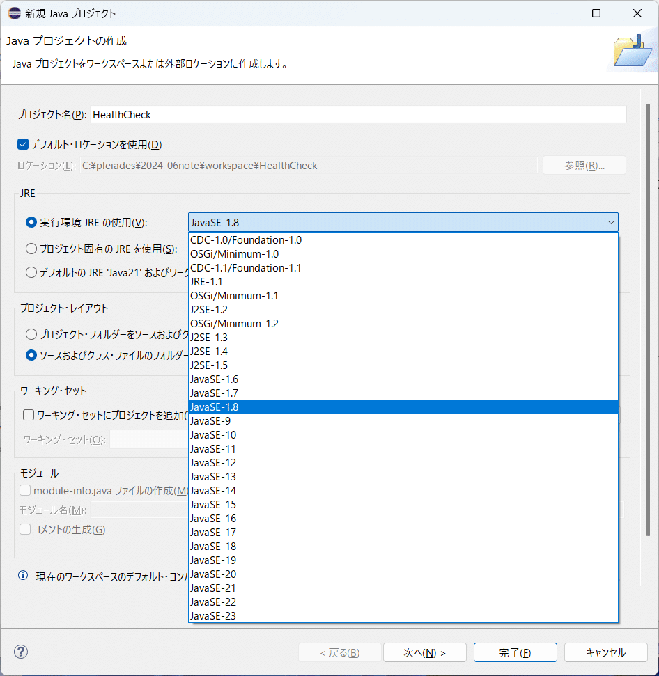Select JavaSE-12 list entry
Viewport: 659px width, 676px height.
click(x=403, y=462)
